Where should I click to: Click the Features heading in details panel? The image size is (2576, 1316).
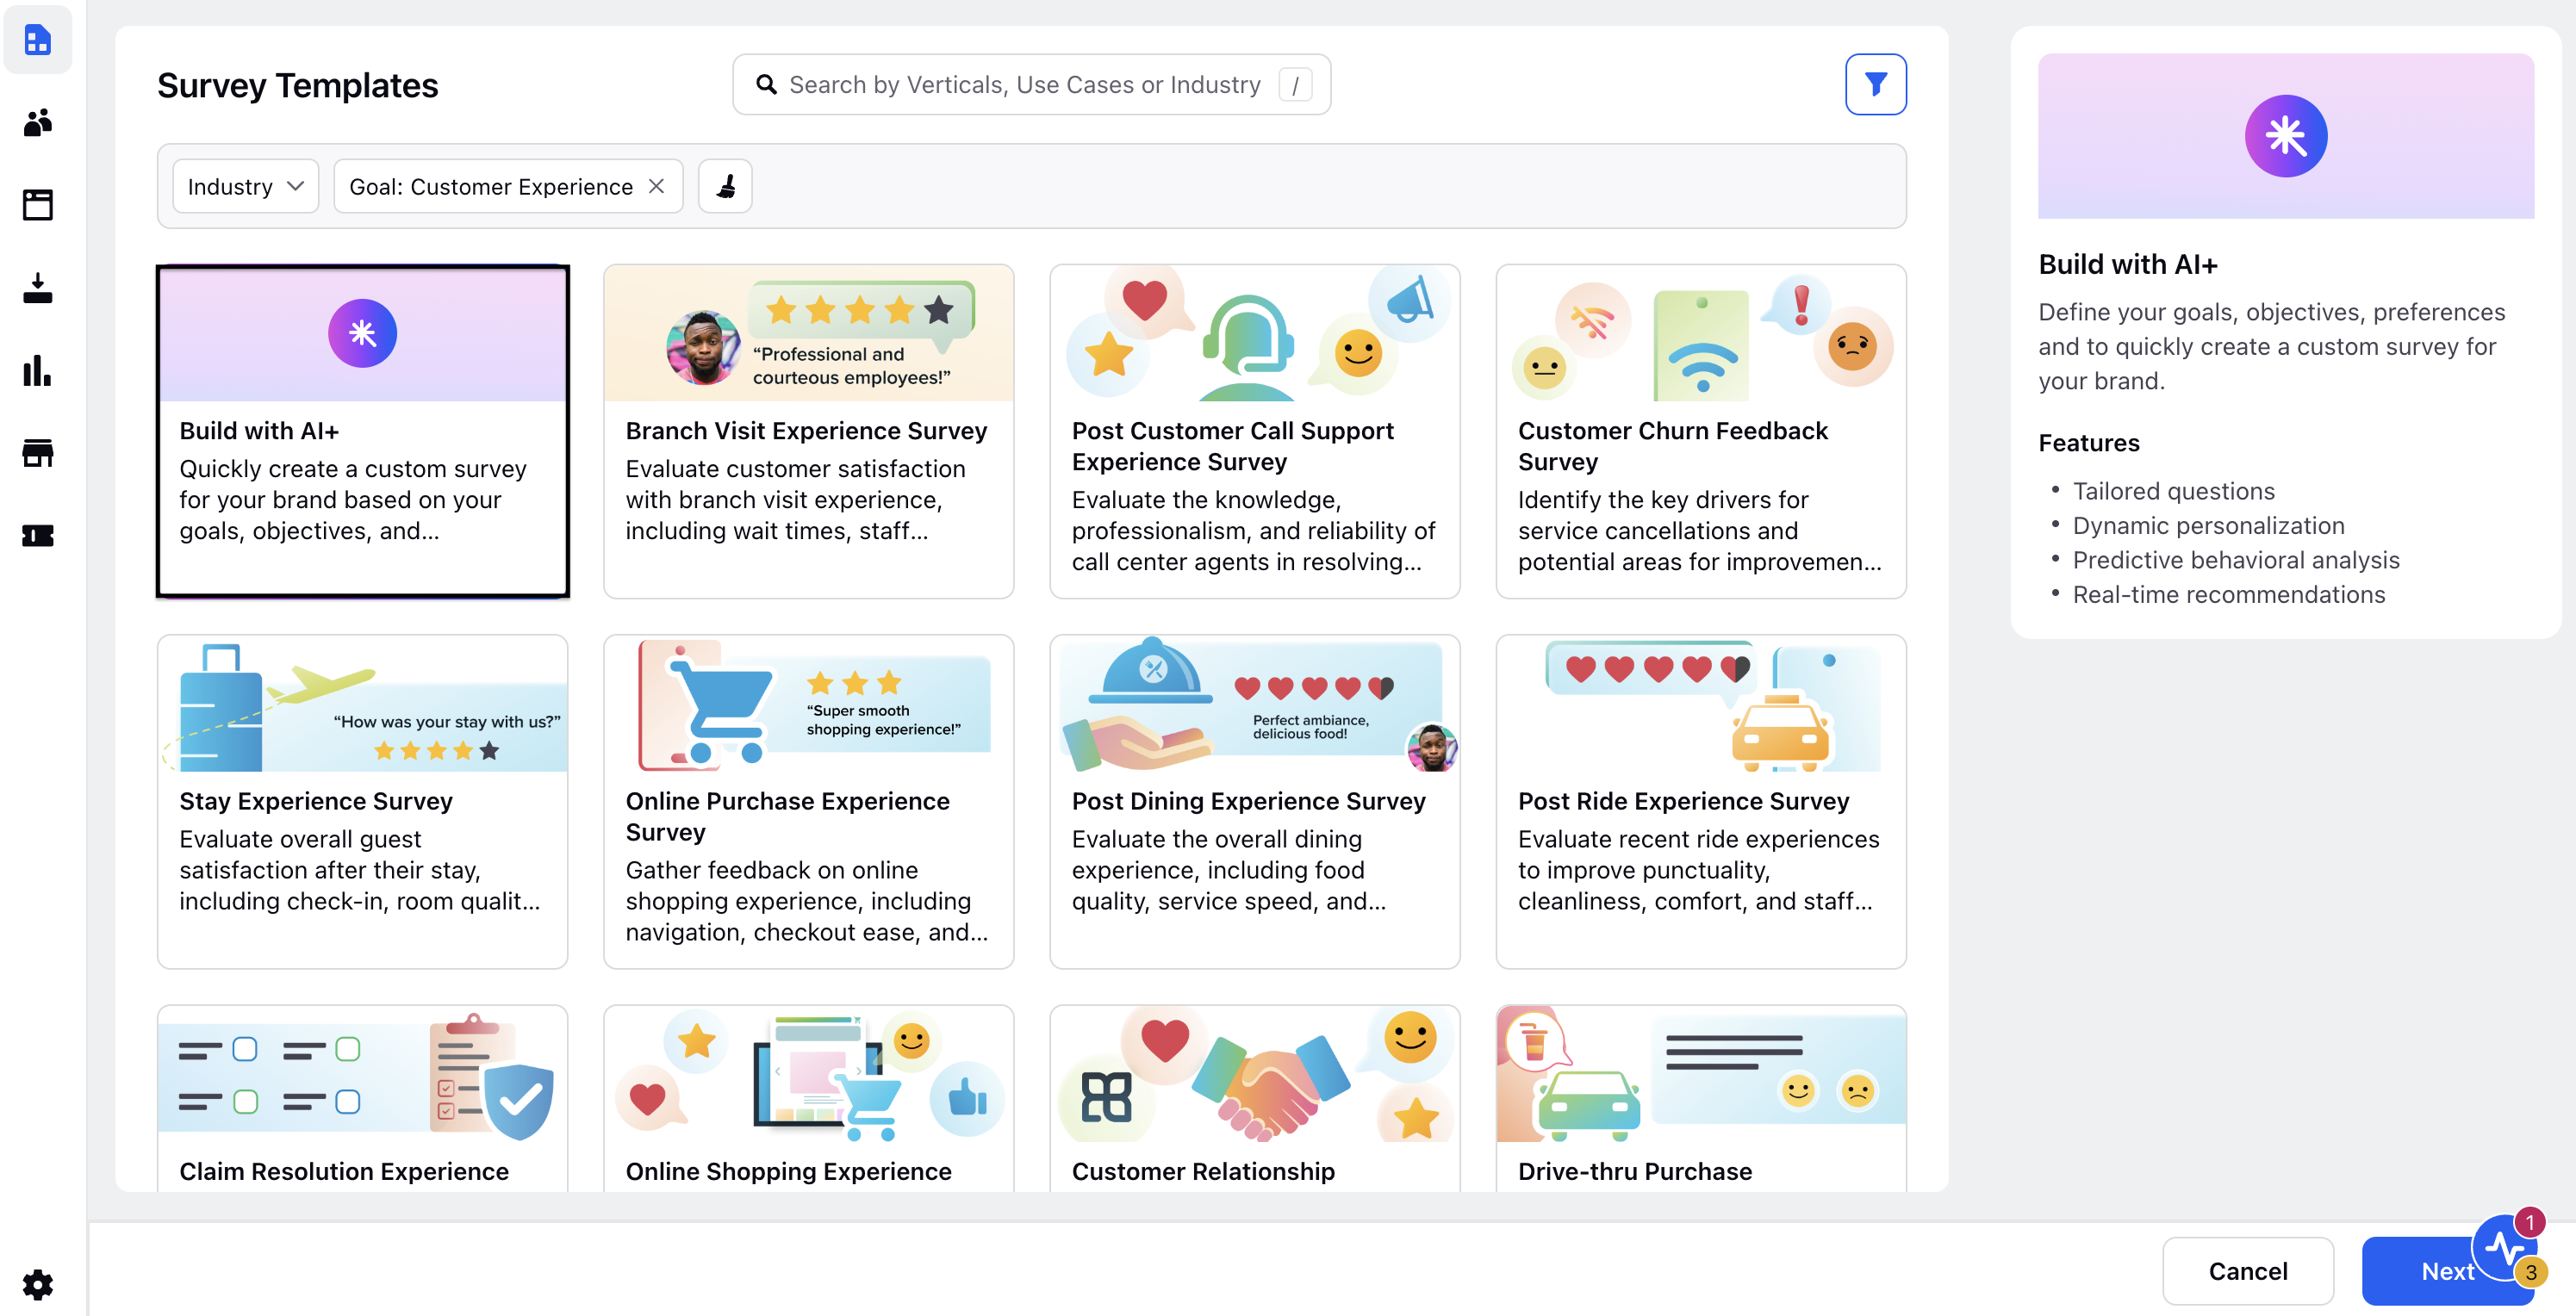pos(2088,443)
